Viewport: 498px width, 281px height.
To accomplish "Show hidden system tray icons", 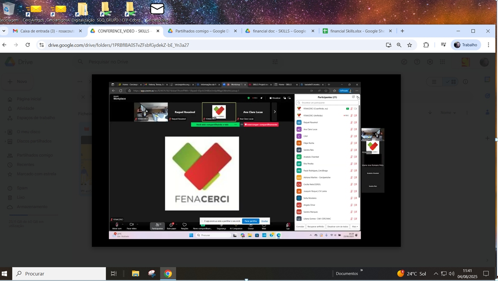I will 435,274.
